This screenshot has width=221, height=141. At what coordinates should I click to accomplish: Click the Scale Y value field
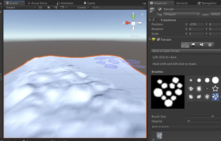pyautogui.click(x=215, y=34)
